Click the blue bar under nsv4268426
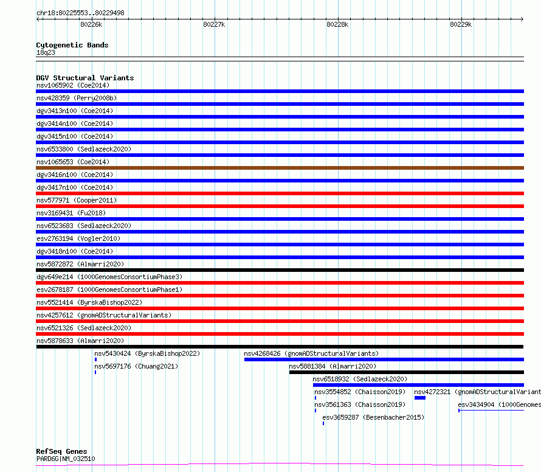 384,359
